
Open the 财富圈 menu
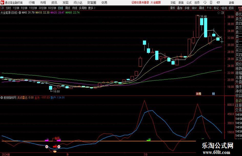[92, 3]
